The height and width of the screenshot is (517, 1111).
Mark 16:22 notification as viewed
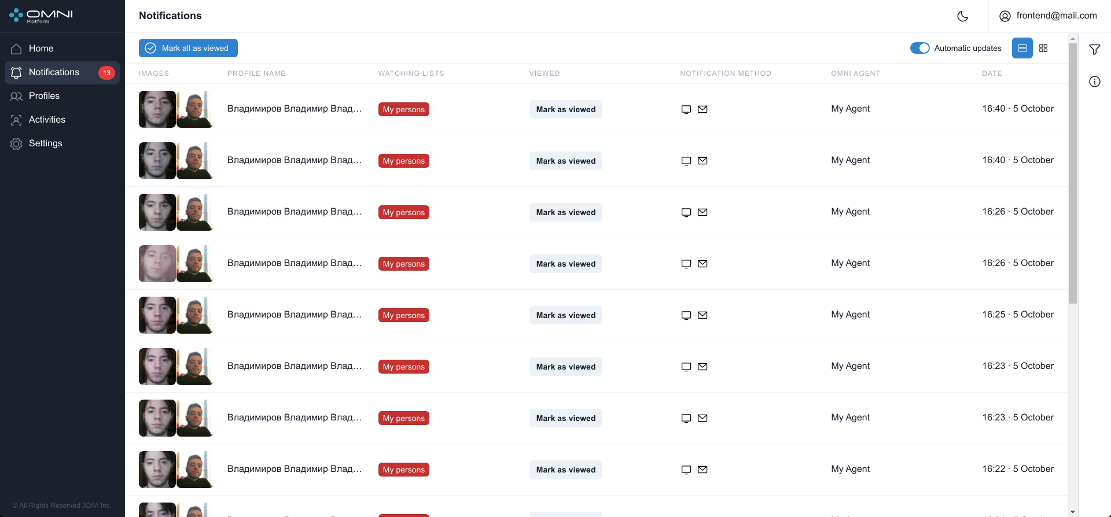566,470
